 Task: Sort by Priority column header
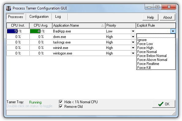point(120,25)
